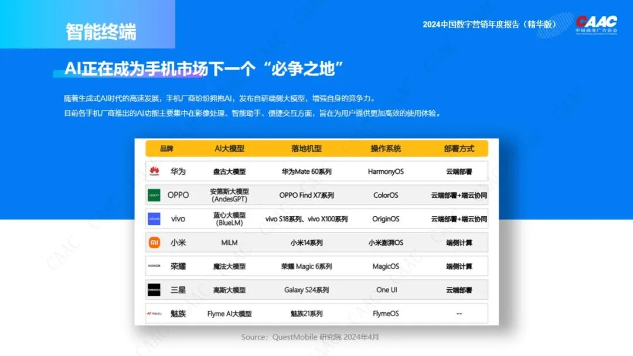Click the 小米 brand name
Image resolution: width=633 pixels, height=356 pixels.
178,242
